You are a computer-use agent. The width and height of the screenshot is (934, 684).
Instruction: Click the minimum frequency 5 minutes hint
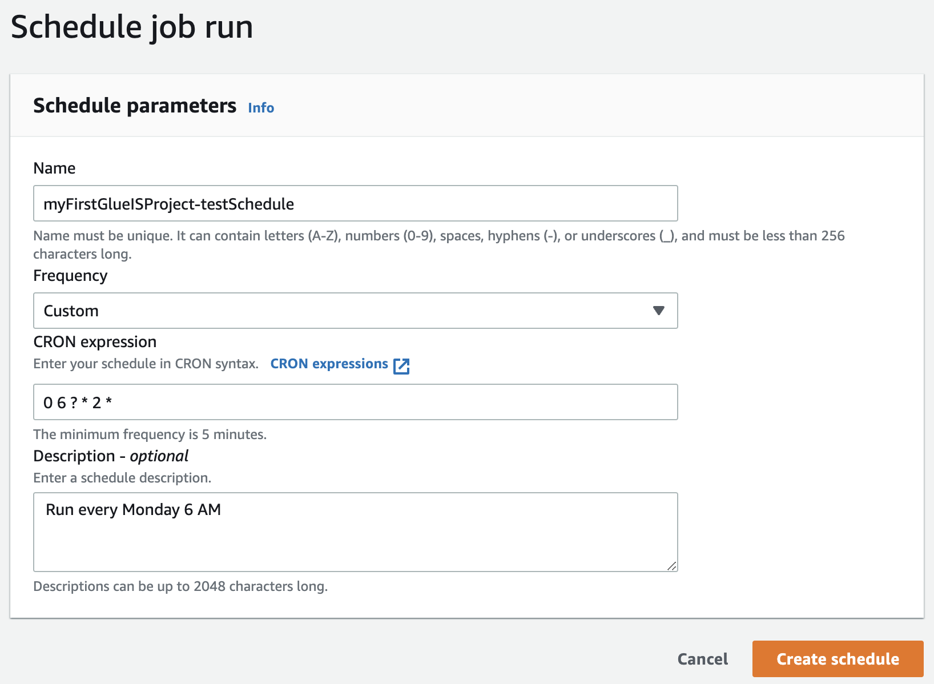point(150,434)
